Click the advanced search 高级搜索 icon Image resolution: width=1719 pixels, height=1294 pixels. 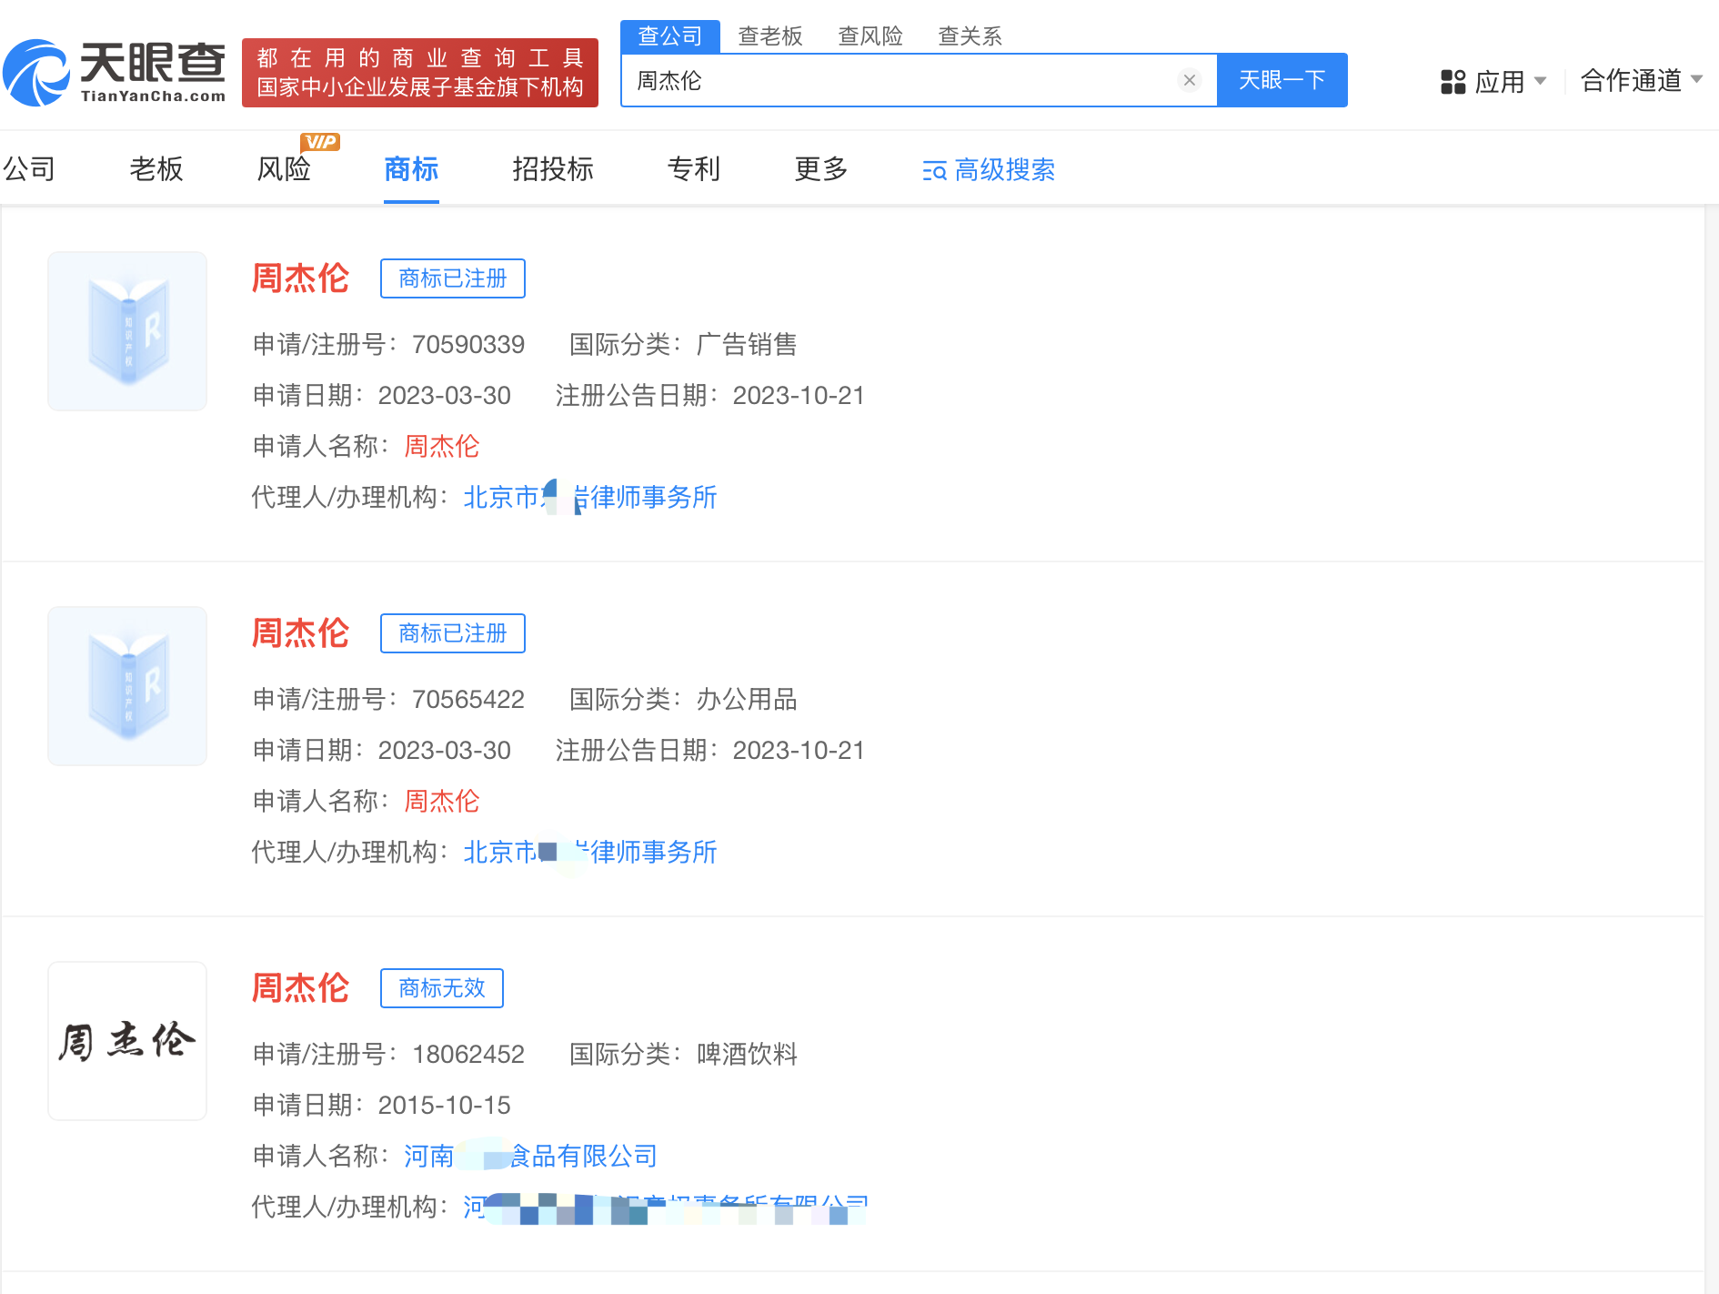(x=934, y=170)
